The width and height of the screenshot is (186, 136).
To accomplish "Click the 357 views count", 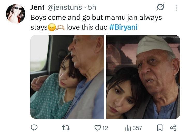I will [137, 128].
